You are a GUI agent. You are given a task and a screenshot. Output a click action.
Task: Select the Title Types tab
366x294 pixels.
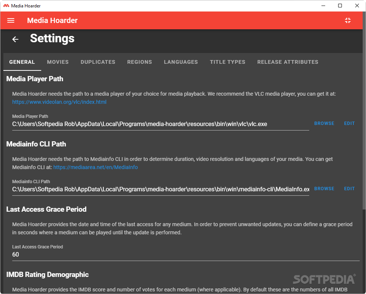pos(228,62)
